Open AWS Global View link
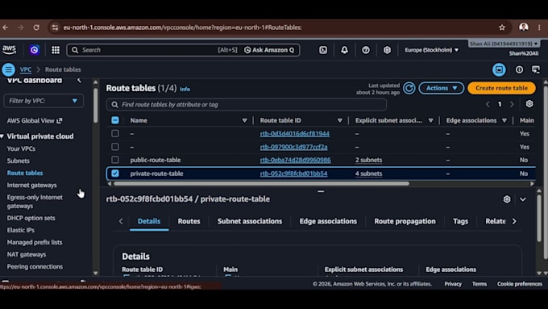 pos(35,121)
